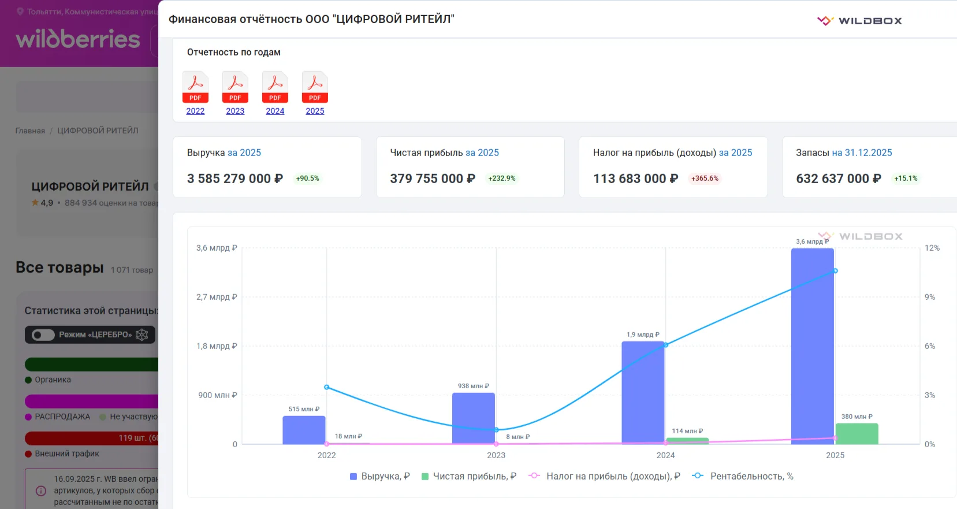Select the 2025 revenue bar 3,6 млрд
Viewport: 957px width, 509px height.
tap(813, 346)
